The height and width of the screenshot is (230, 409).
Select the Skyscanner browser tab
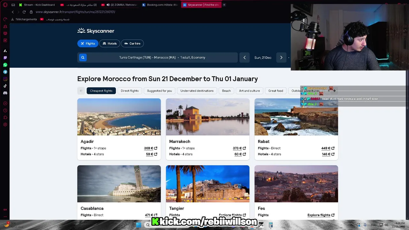[x=201, y=5]
